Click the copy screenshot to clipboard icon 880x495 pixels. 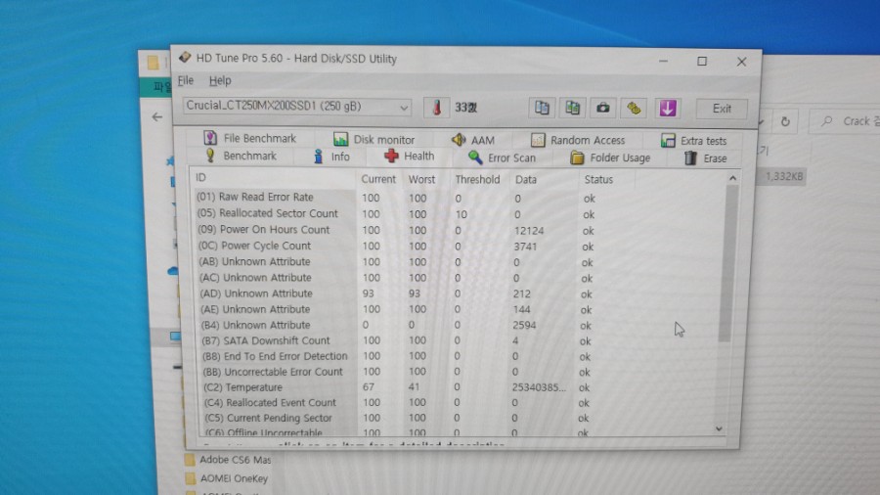pyautogui.click(x=572, y=108)
